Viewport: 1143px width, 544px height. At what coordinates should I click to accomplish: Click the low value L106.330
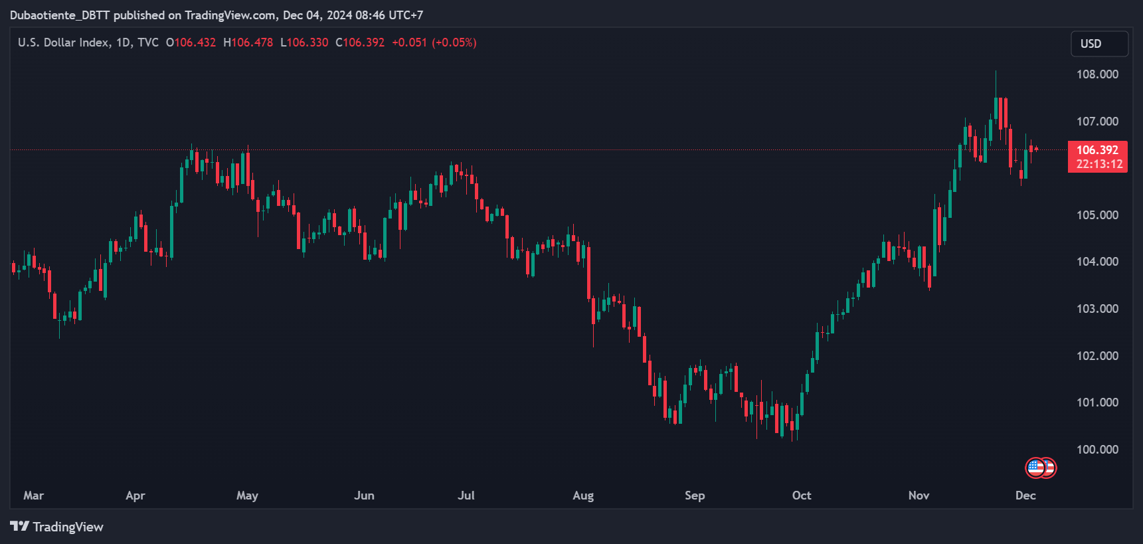pos(304,43)
